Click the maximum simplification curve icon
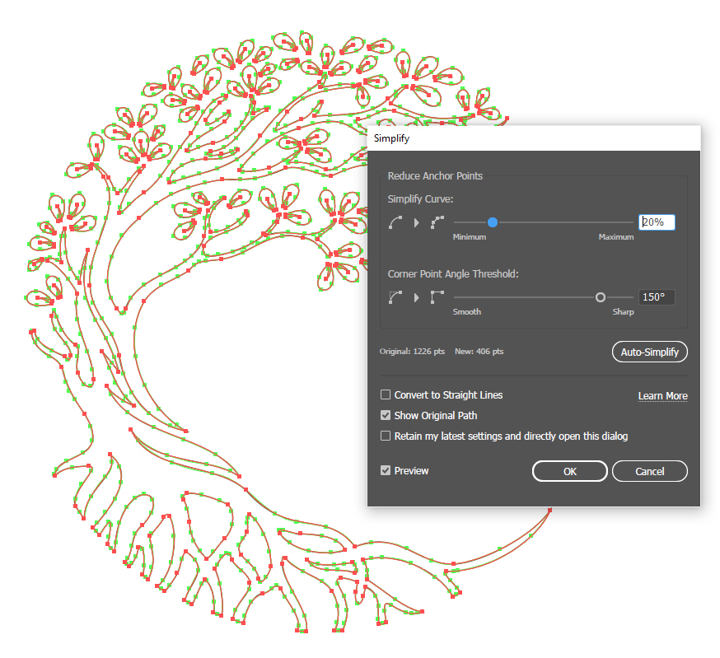 click(437, 222)
